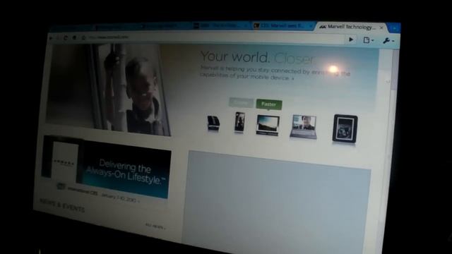
Task: Open the browser page menu
Action: 368,40
